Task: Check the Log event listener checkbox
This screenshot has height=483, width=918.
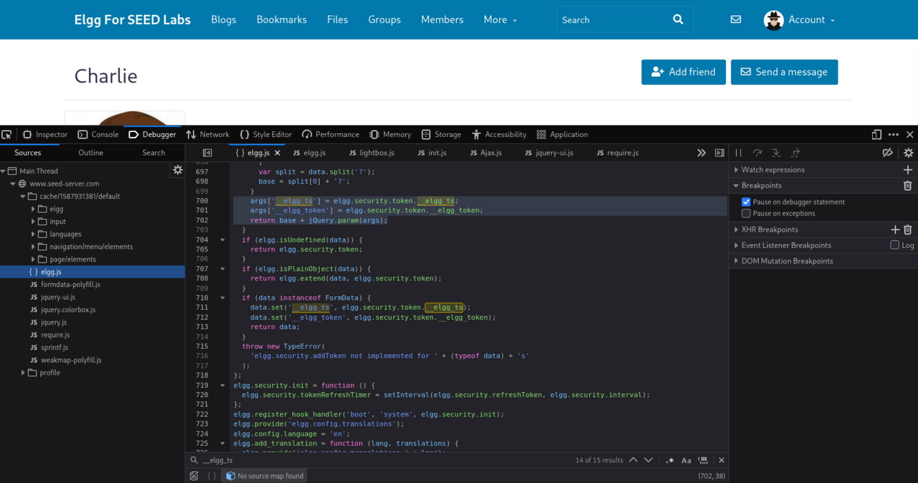Action: [895, 245]
